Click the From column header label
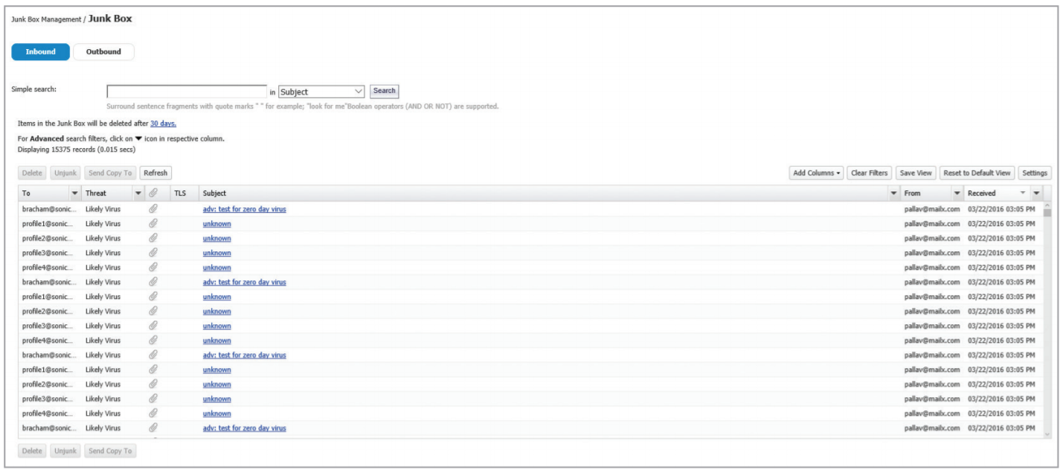The image size is (1063, 473). tap(912, 193)
